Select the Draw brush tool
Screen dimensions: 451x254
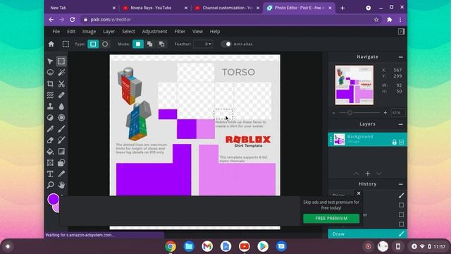click(61, 128)
